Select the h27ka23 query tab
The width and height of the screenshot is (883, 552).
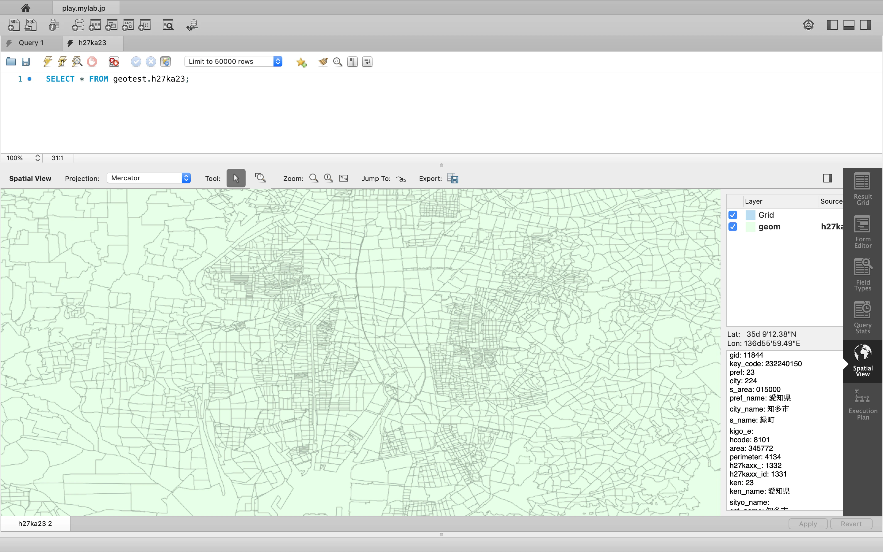92,43
